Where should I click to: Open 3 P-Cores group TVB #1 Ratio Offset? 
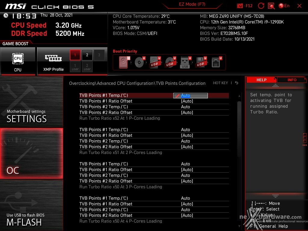[x=187, y=170]
